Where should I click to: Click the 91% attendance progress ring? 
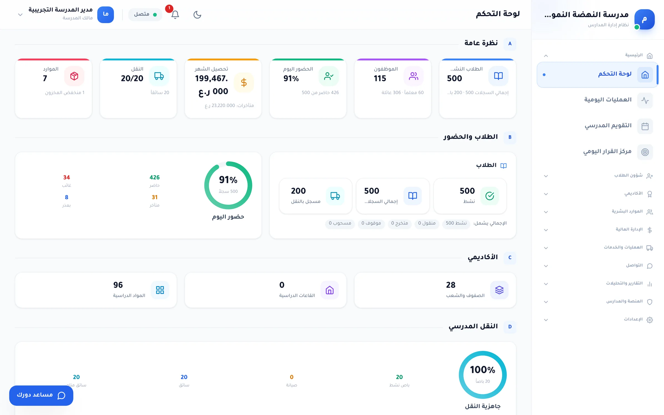click(x=228, y=185)
